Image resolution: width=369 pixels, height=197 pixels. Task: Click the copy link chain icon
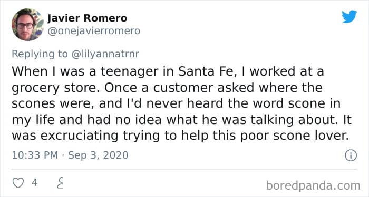pyautogui.click(x=61, y=183)
